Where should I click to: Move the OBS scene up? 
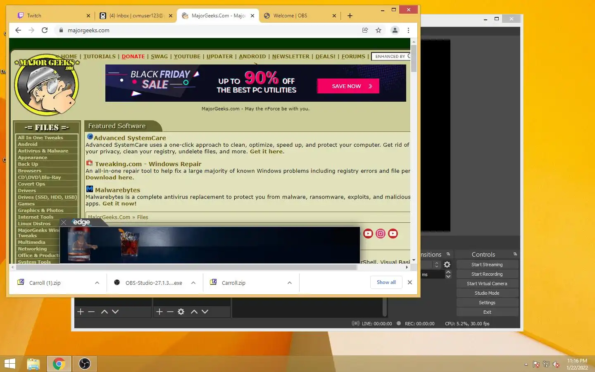[105, 312]
